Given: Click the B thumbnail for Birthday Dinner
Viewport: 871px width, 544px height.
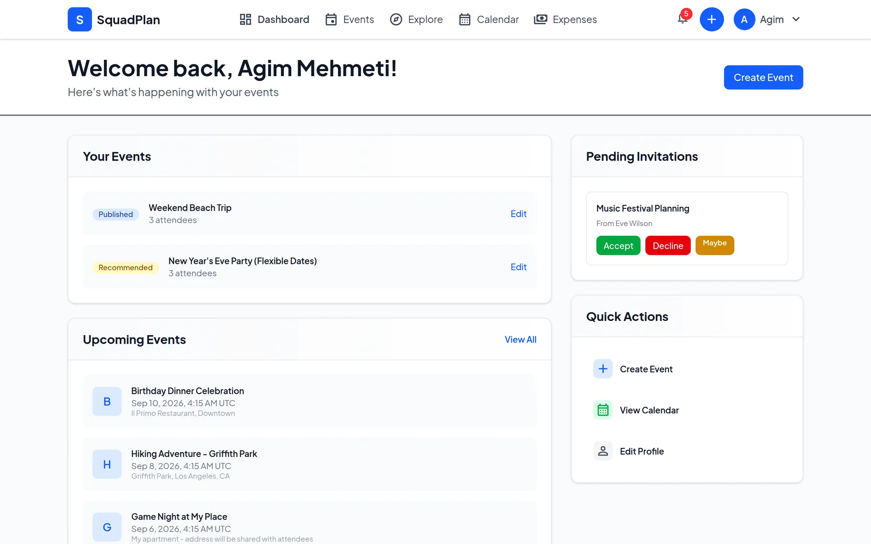Looking at the screenshot, I should (107, 402).
